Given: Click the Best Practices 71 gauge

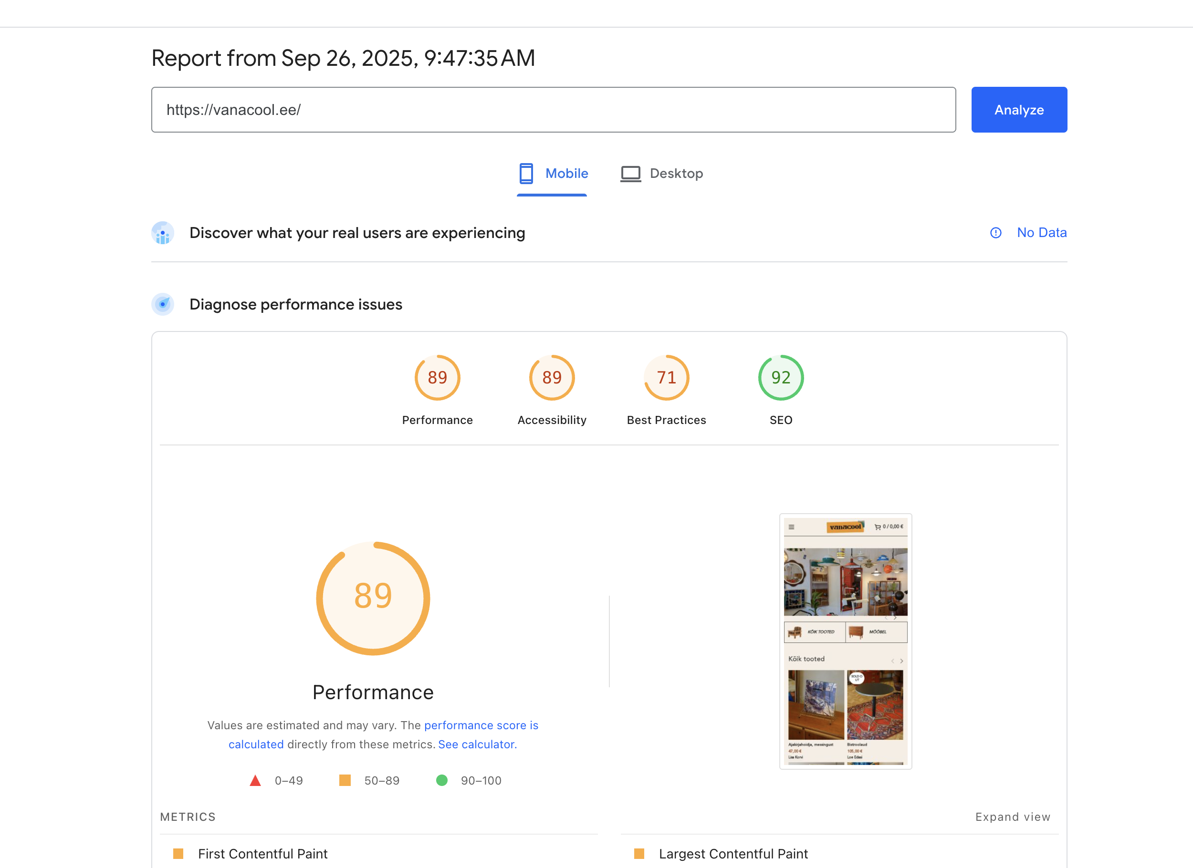Looking at the screenshot, I should pyautogui.click(x=666, y=377).
